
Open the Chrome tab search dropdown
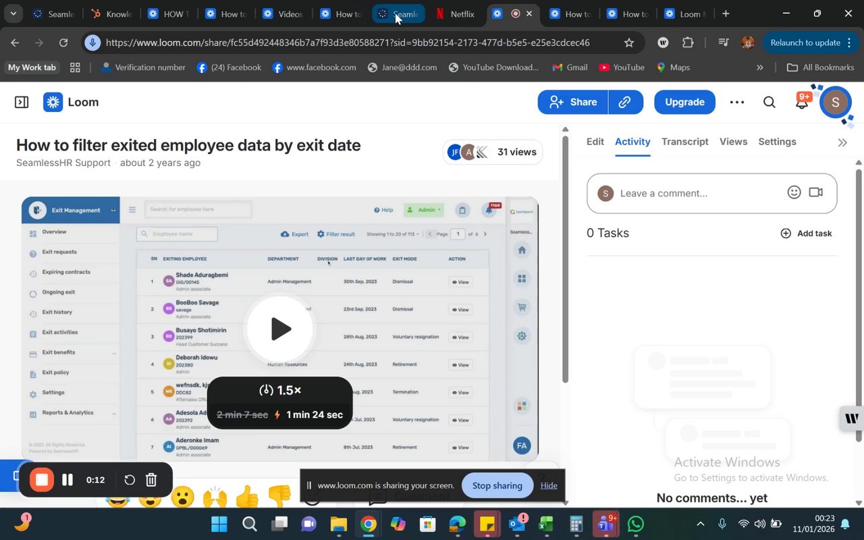(13, 13)
